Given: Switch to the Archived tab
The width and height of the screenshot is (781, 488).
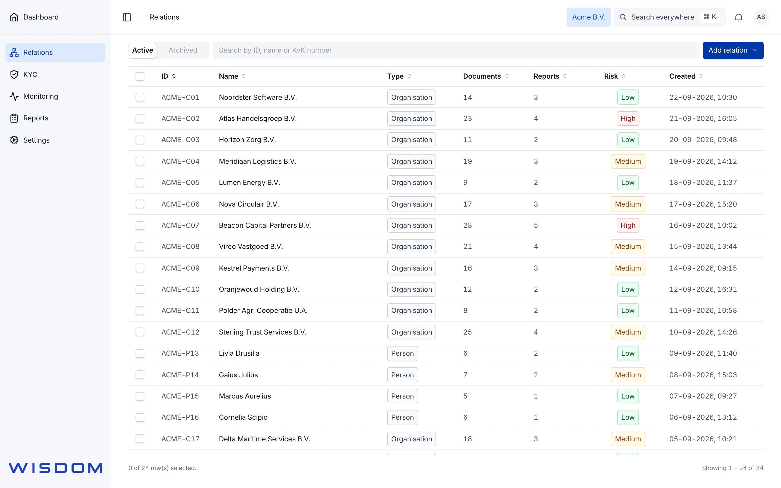Looking at the screenshot, I should point(183,50).
